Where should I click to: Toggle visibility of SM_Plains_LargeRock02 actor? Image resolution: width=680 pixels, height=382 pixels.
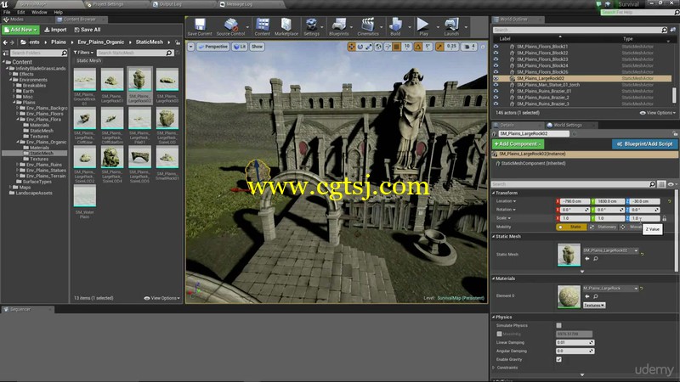coord(496,78)
